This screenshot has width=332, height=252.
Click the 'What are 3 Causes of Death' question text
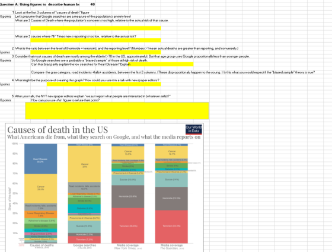[x=92, y=21]
